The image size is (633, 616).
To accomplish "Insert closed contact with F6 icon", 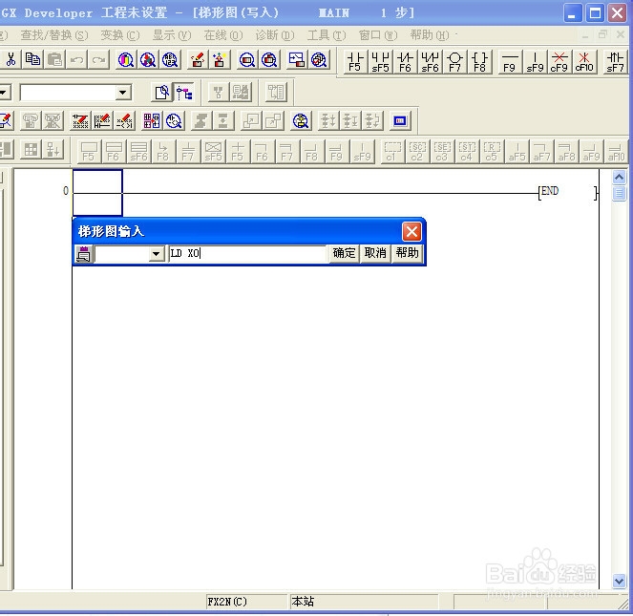I will [405, 62].
